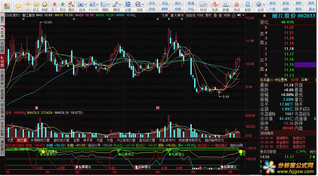Viewport: 318px width, 176px height.
Task: Open the 测速 clock icon
Action: pos(45,4)
